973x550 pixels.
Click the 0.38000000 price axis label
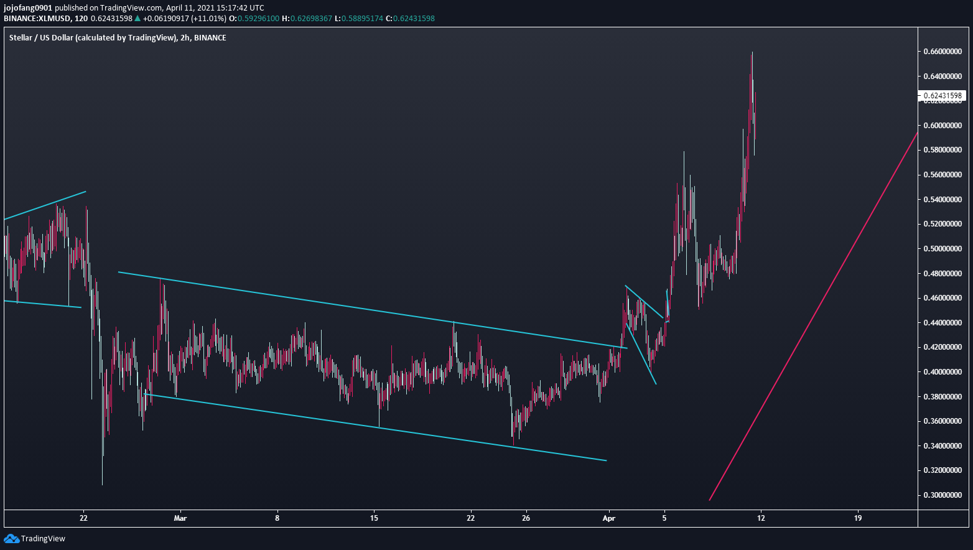click(943, 397)
